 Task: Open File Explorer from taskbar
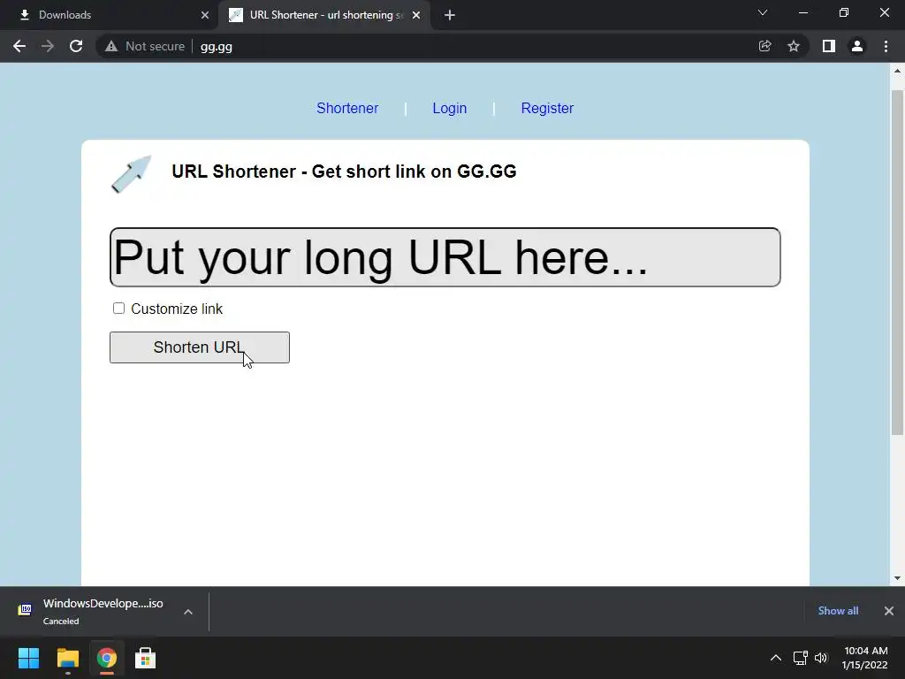click(67, 658)
